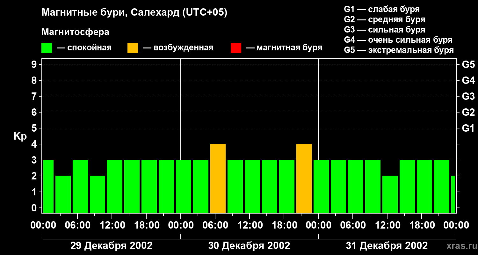This screenshot has width=478, height=255.
Task: Click the final '00:00' label ending 31 December
Action: click(456, 225)
